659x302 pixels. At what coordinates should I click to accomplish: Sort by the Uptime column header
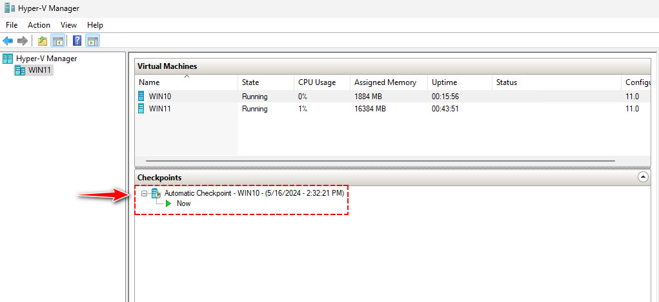tap(460, 82)
